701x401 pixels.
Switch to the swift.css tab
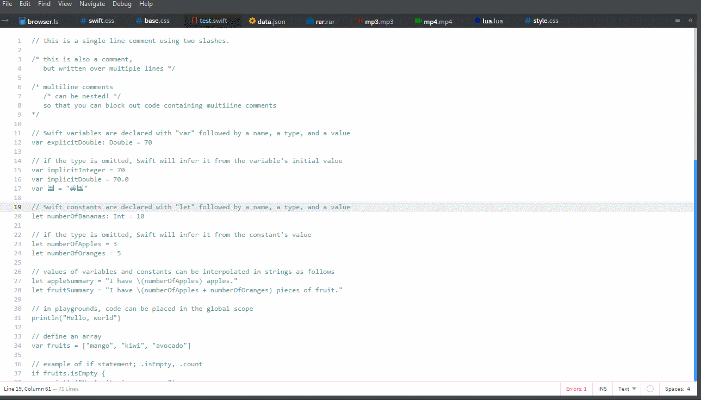97,21
